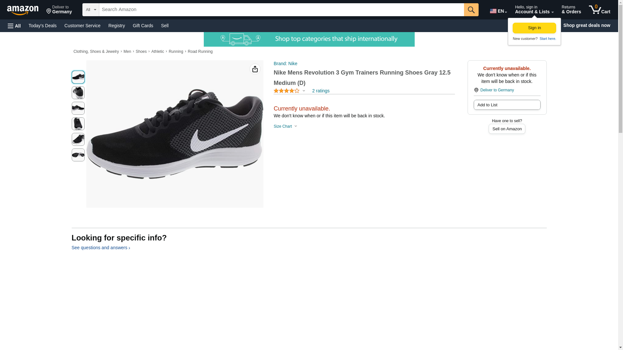Open the 2 ratings link
The width and height of the screenshot is (623, 350).
(x=321, y=91)
